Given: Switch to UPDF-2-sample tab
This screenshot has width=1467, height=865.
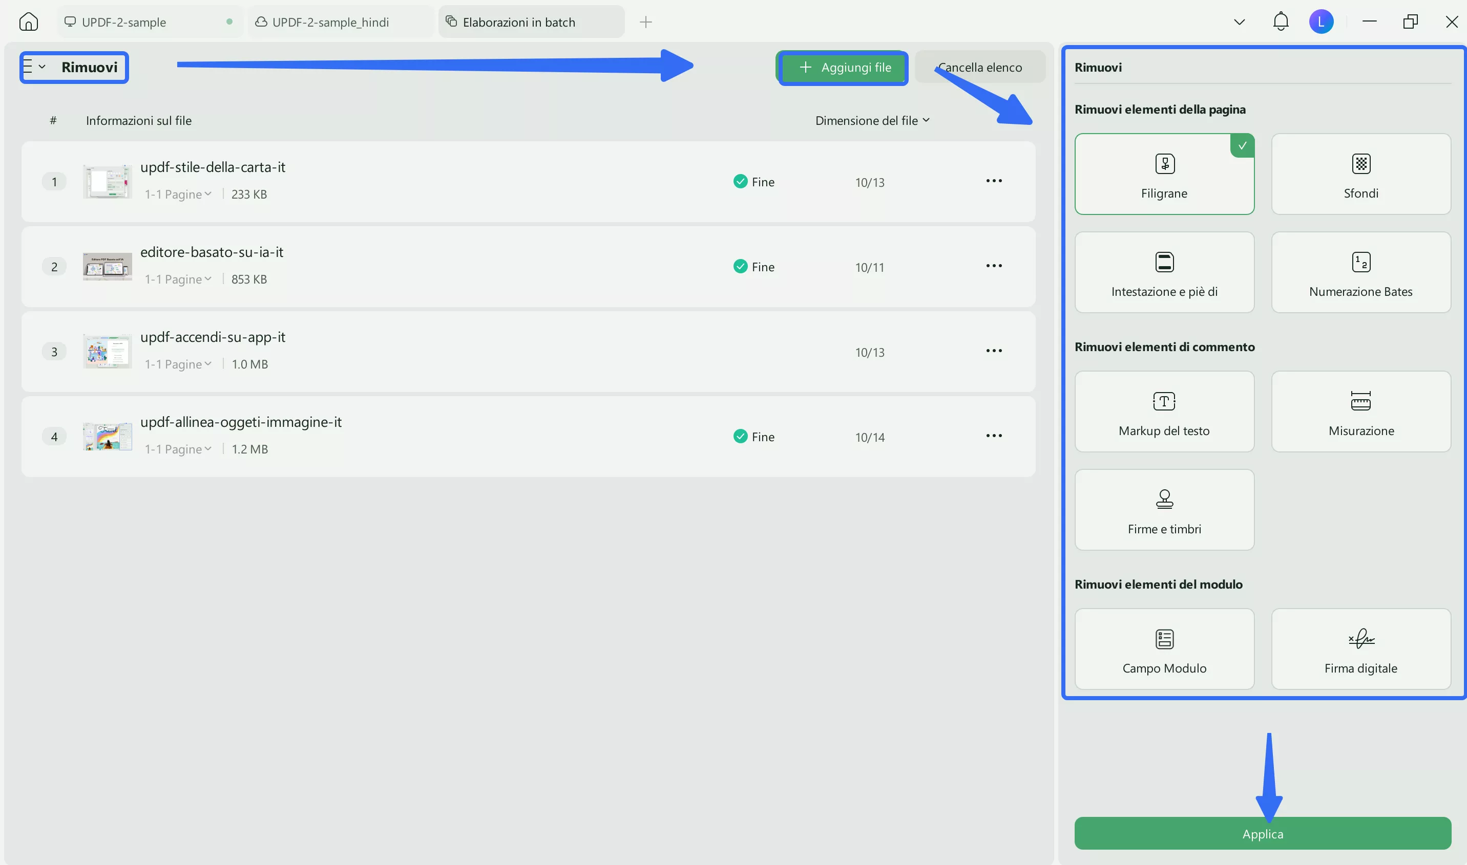Looking at the screenshot, I should tap(123, 22).
